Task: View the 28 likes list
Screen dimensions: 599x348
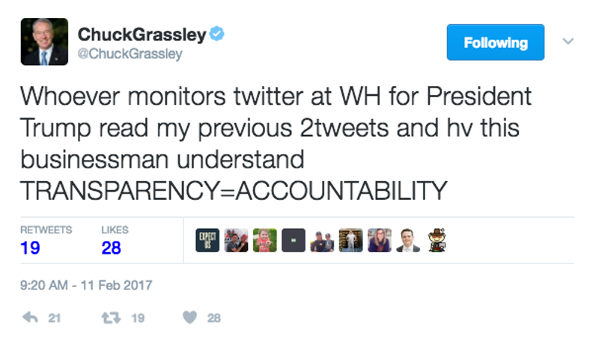Action: (115, 240)
